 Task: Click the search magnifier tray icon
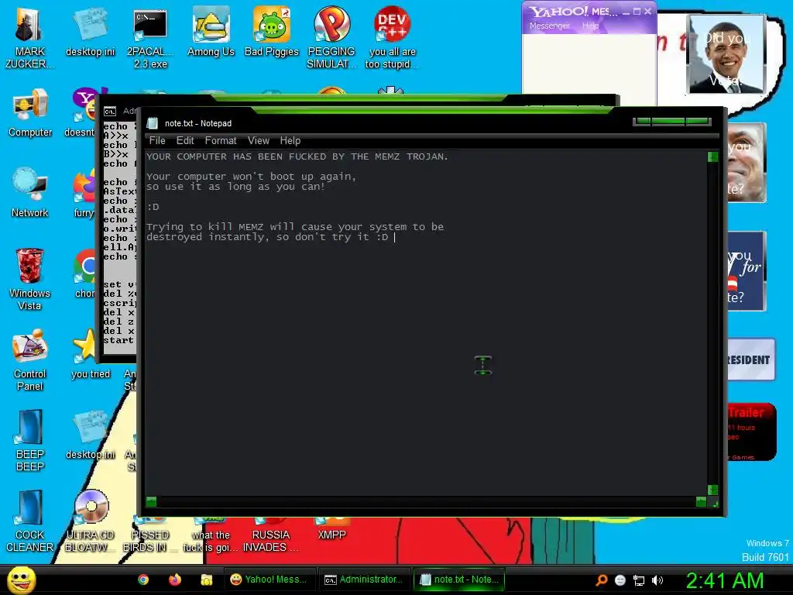coord(601,580)
